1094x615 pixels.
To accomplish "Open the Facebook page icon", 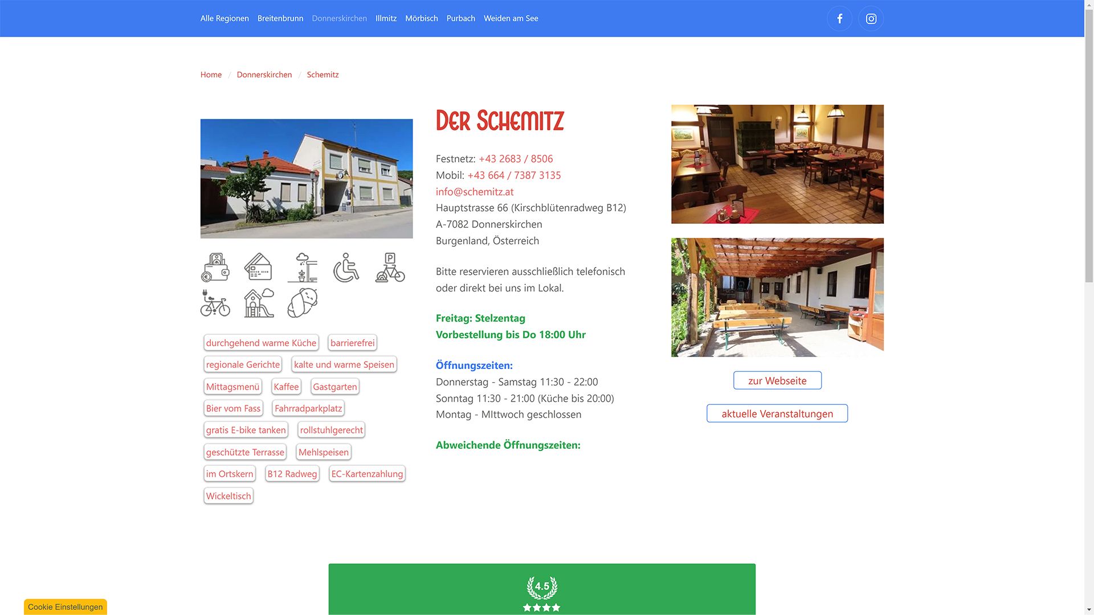I will [x=839, y=19].
